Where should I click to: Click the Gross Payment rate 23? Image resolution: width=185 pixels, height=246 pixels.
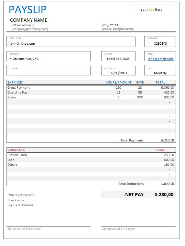point(140,88)
